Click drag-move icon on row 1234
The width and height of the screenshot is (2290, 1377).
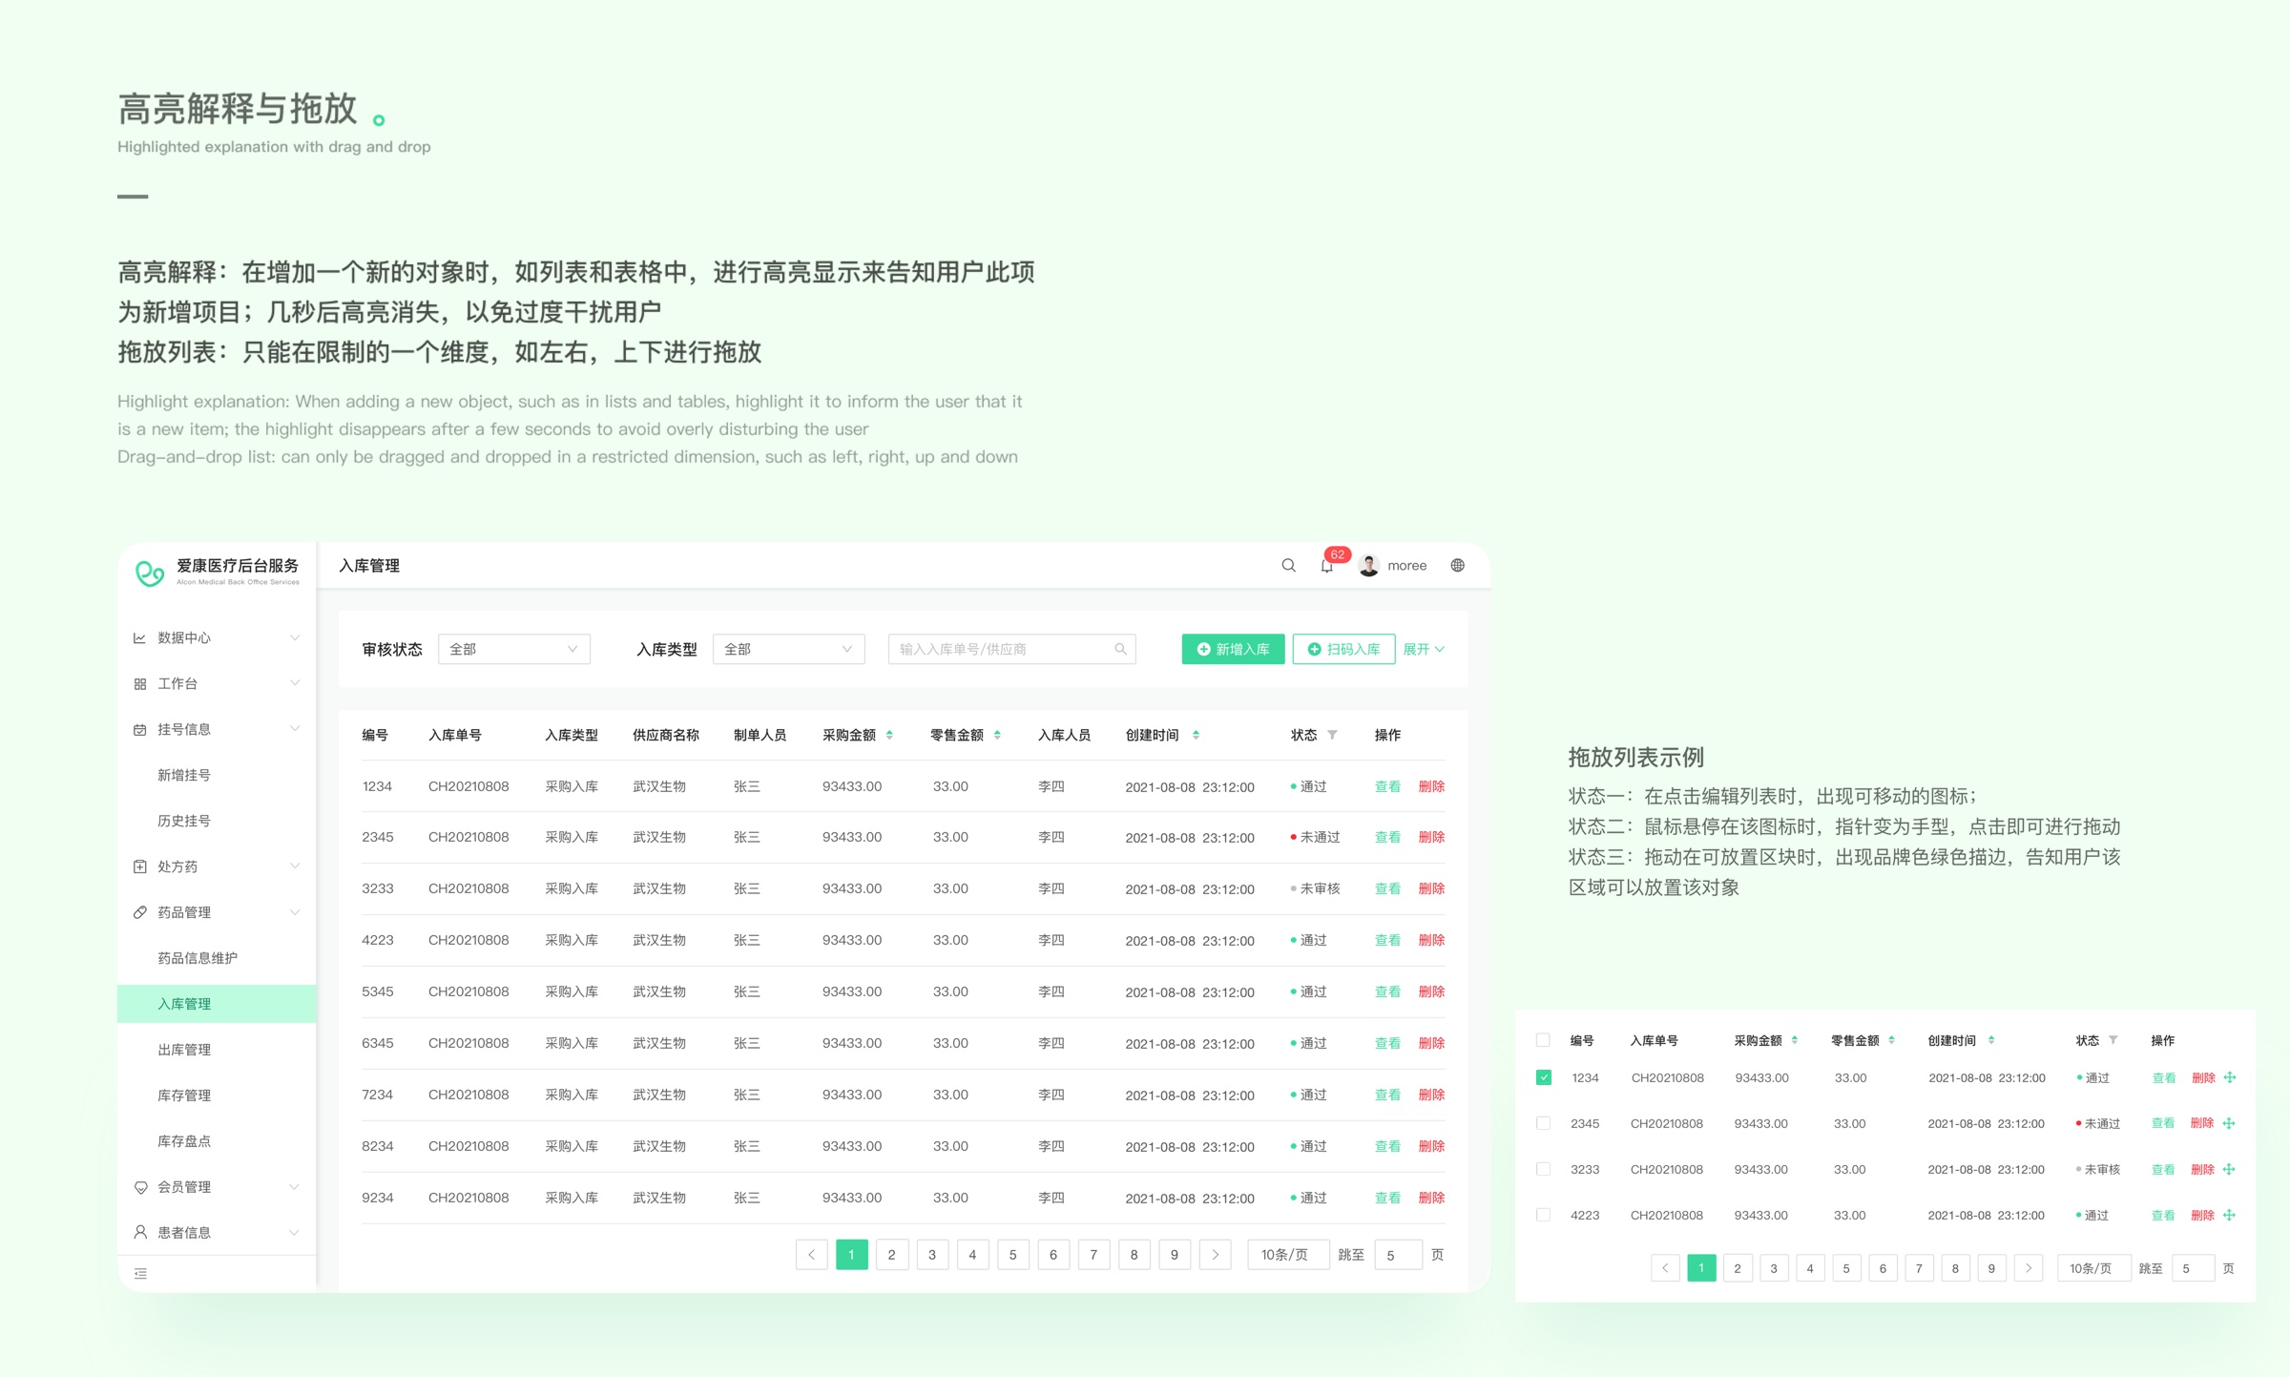(x=2230, y=1077)
